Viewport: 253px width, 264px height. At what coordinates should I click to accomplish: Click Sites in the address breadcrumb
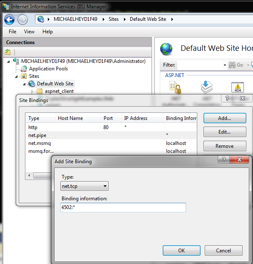click(114, 19)
